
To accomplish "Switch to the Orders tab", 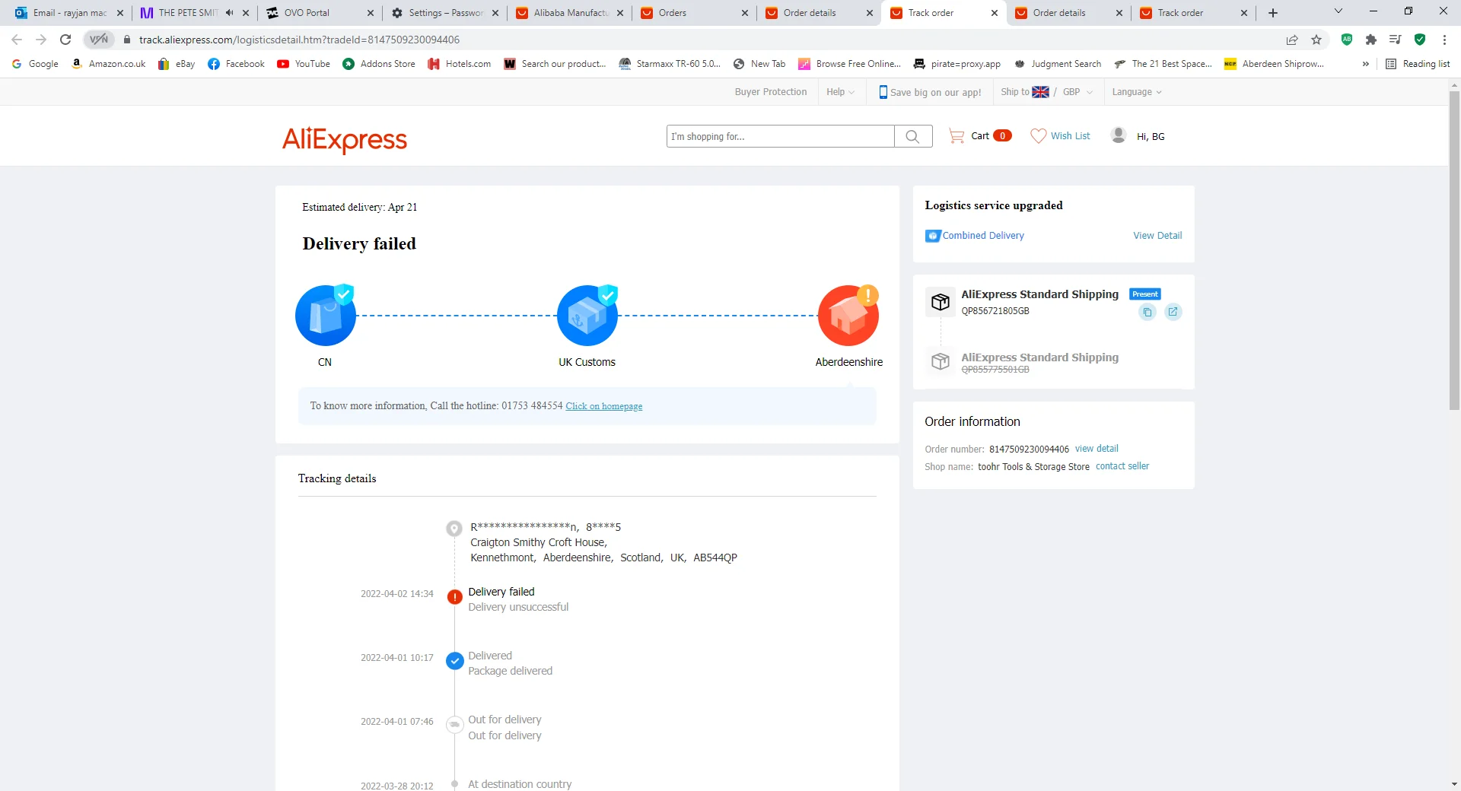I will [x=694, y=13].
